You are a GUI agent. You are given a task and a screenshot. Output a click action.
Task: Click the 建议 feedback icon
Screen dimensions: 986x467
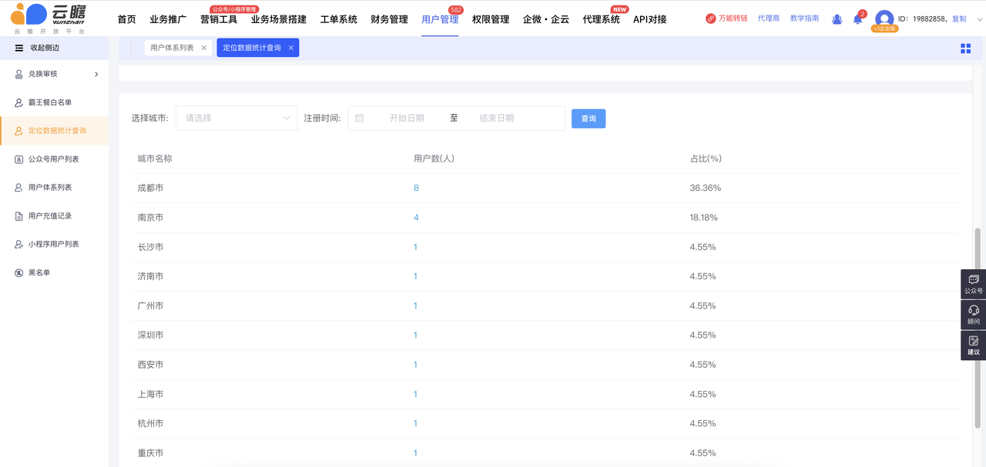[x=974, y=344]
